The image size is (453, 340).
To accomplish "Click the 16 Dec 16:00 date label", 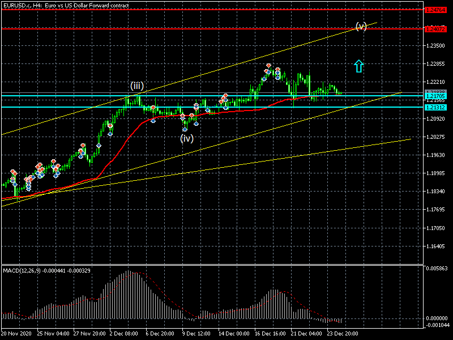I will click(x=270, y=333).
